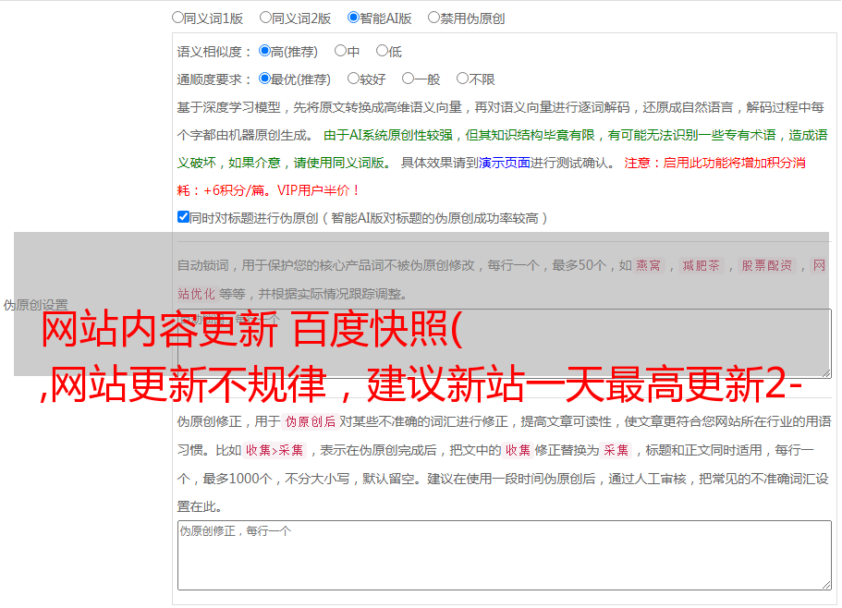
Task: Select 禁用伪原创 to disable rewriting
Action: pyautogui.click(x=434, y=18)
